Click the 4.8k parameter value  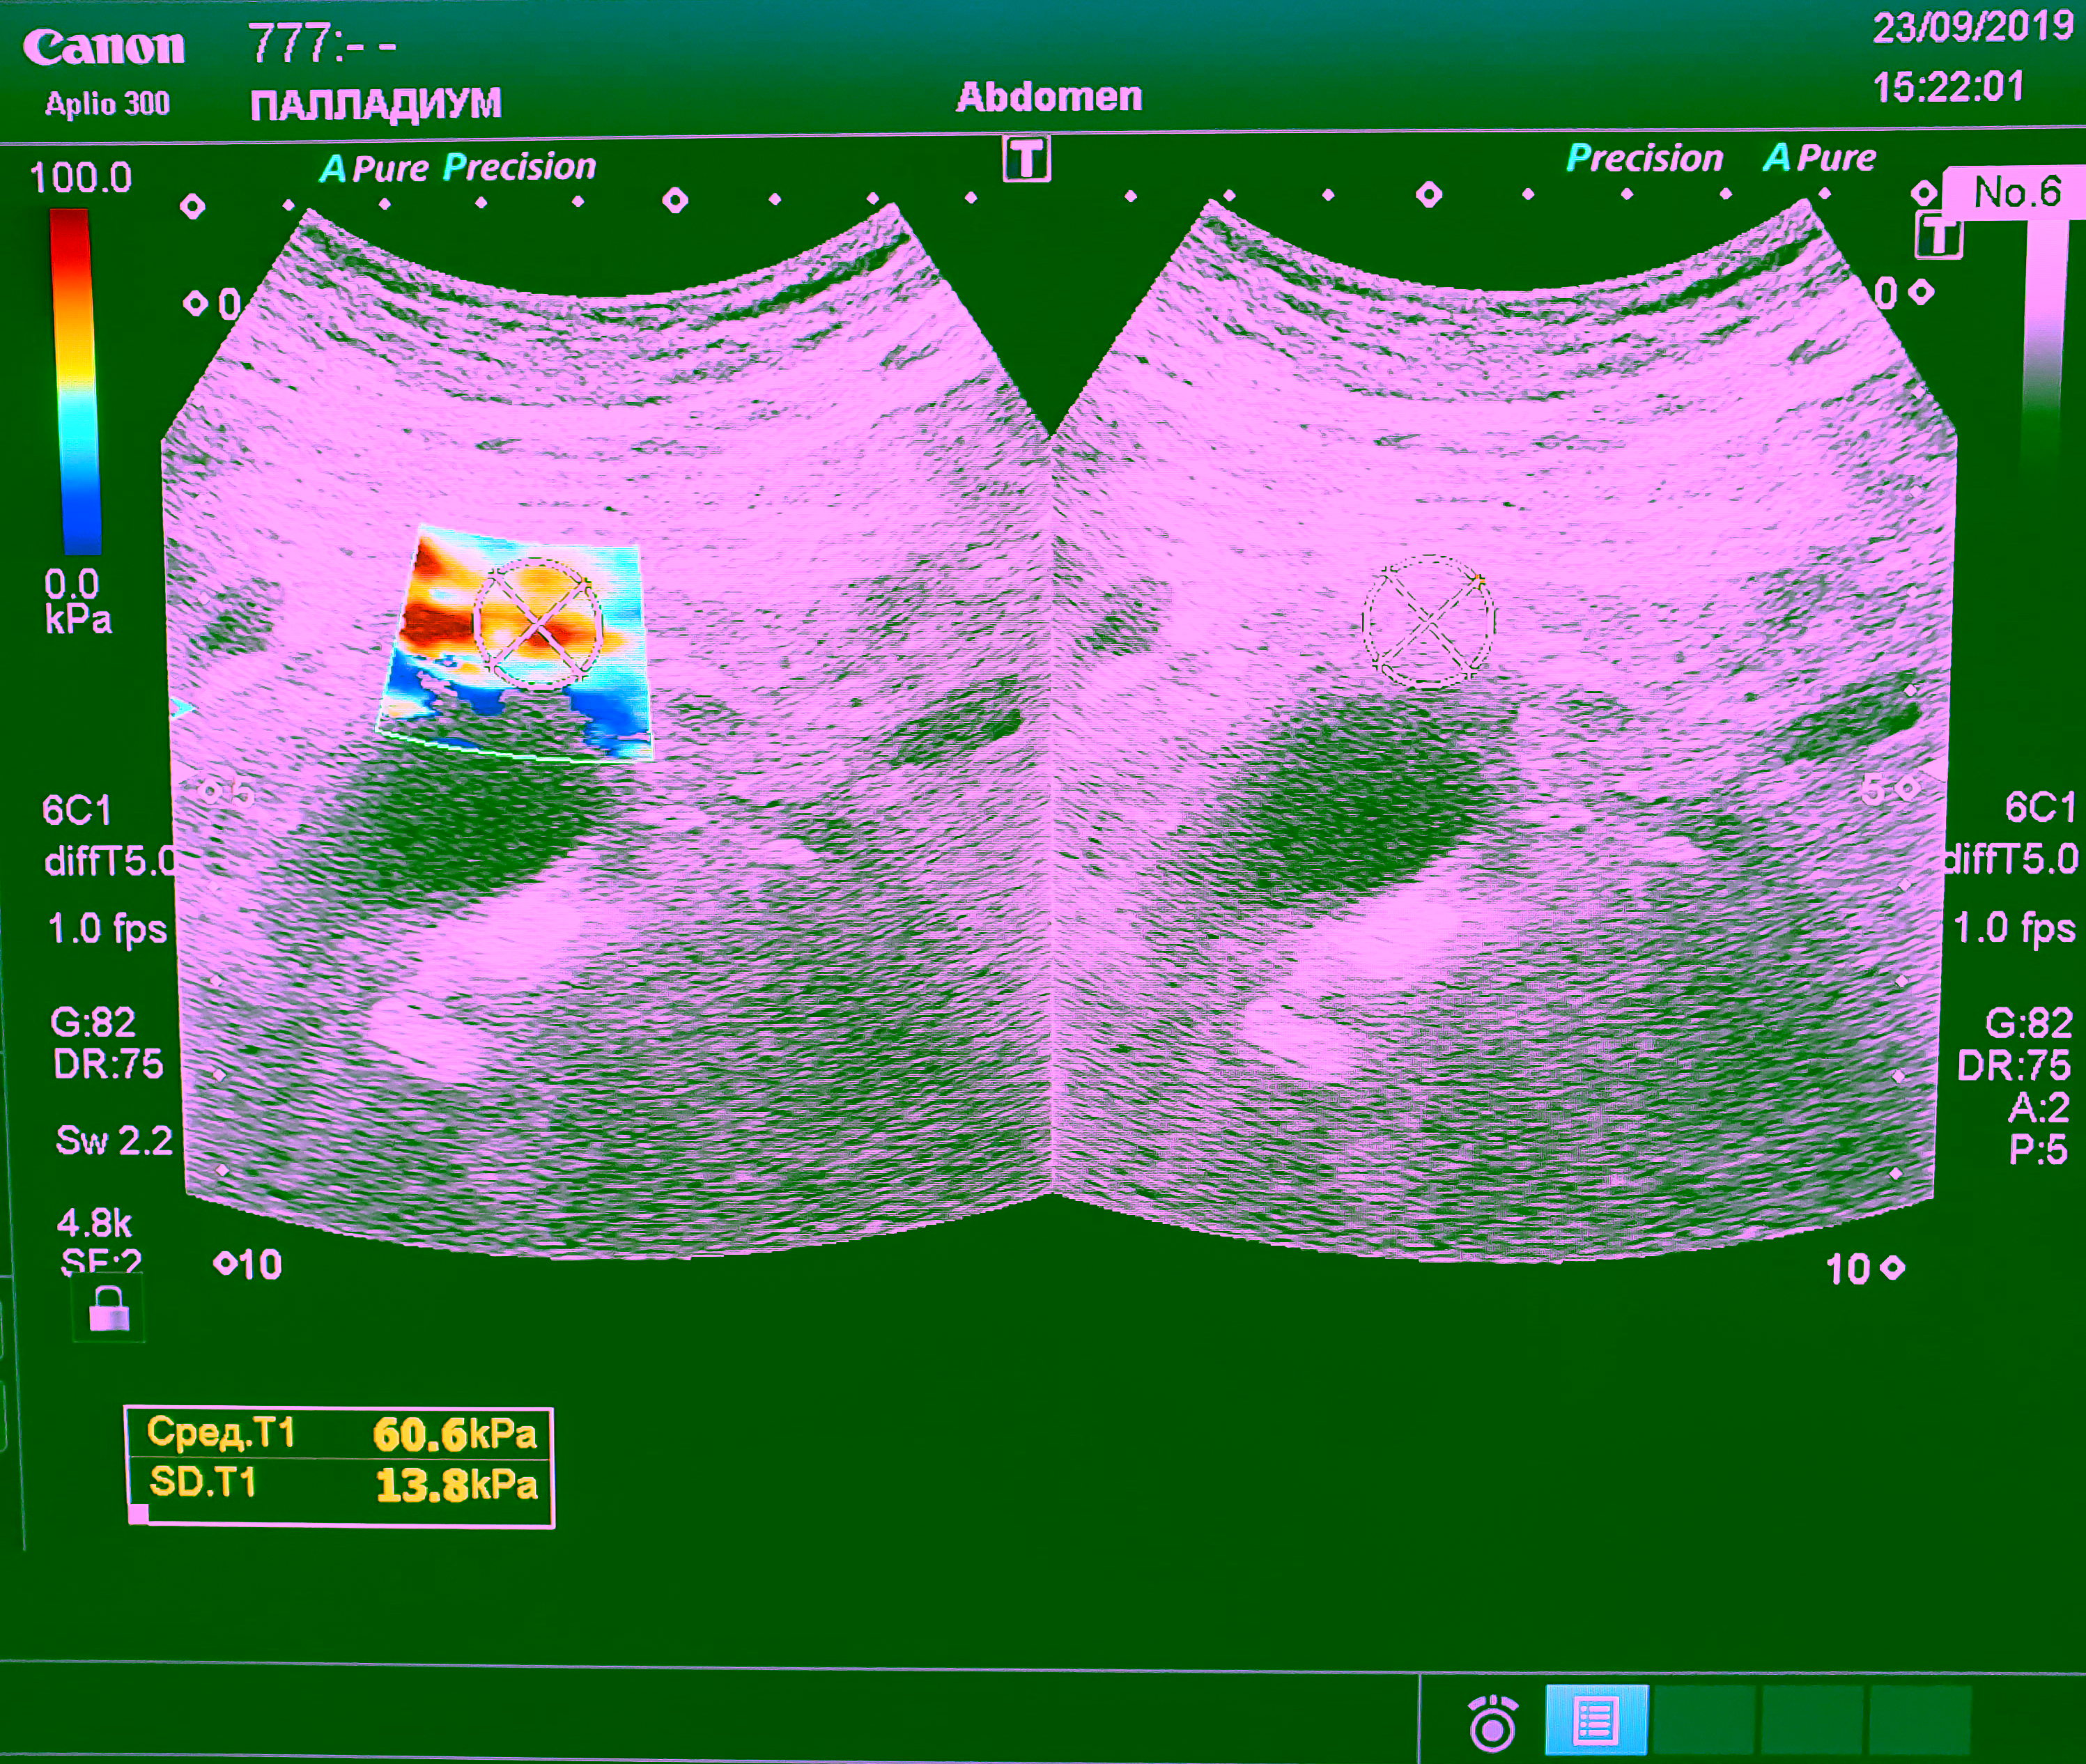click(94, 1223)
